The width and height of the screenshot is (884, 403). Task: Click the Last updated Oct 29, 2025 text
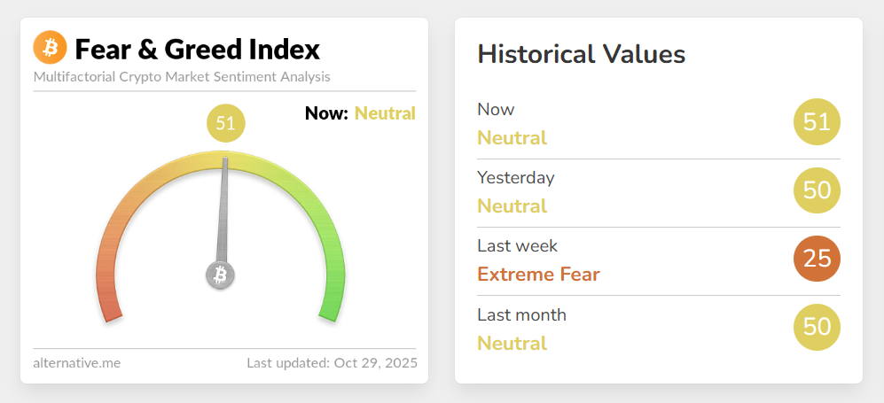point(332,363)
